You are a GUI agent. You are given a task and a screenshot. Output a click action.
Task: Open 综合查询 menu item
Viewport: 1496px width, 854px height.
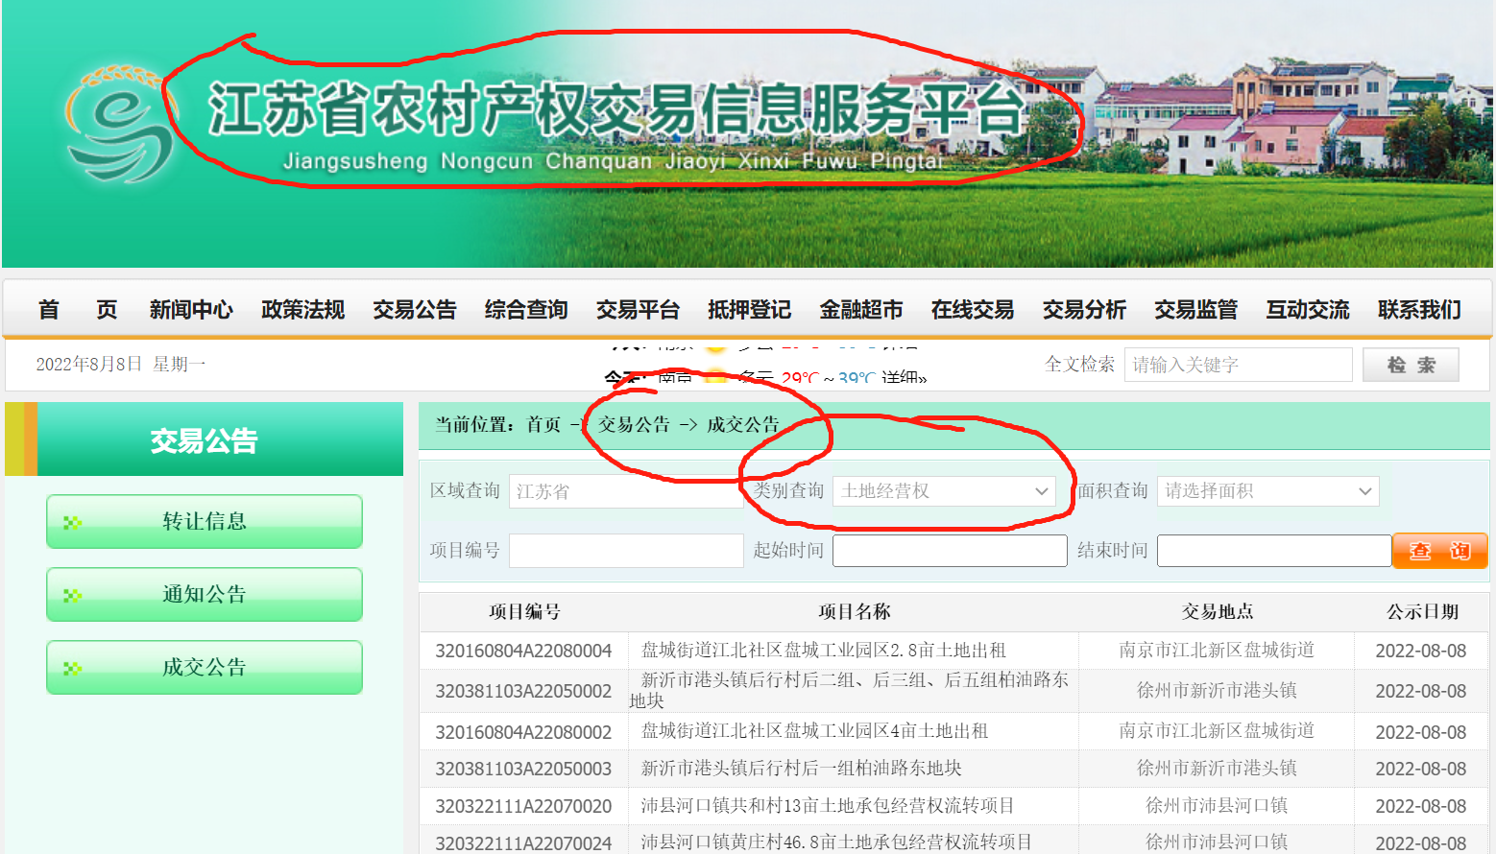click(526, 309)
